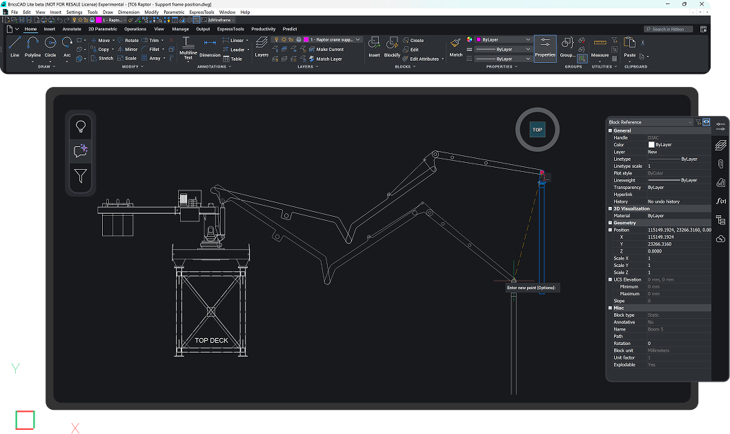Toggle layer lock icon in ribbon
Viewport: 730px width, 434px height.
(291, 39)
